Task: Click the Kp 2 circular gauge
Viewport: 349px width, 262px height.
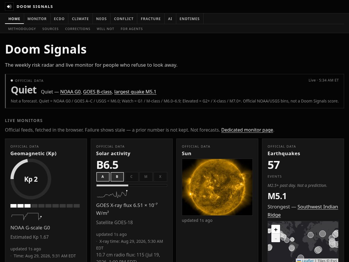Action: pos(31,179)
